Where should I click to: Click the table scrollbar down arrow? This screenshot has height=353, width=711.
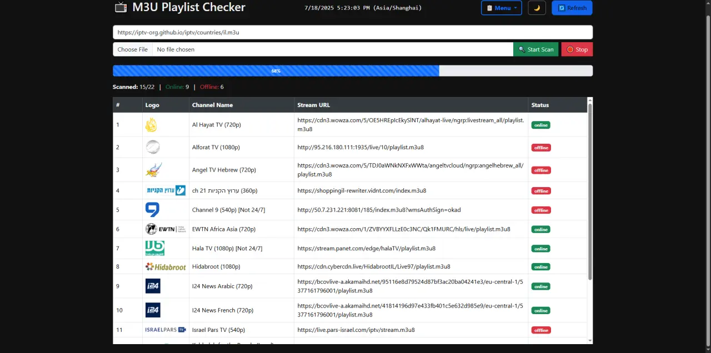coord(590,340)
